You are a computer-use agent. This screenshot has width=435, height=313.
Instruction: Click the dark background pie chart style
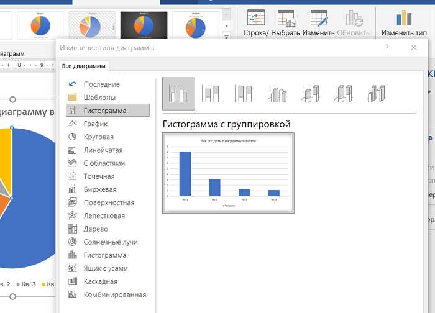144,25
